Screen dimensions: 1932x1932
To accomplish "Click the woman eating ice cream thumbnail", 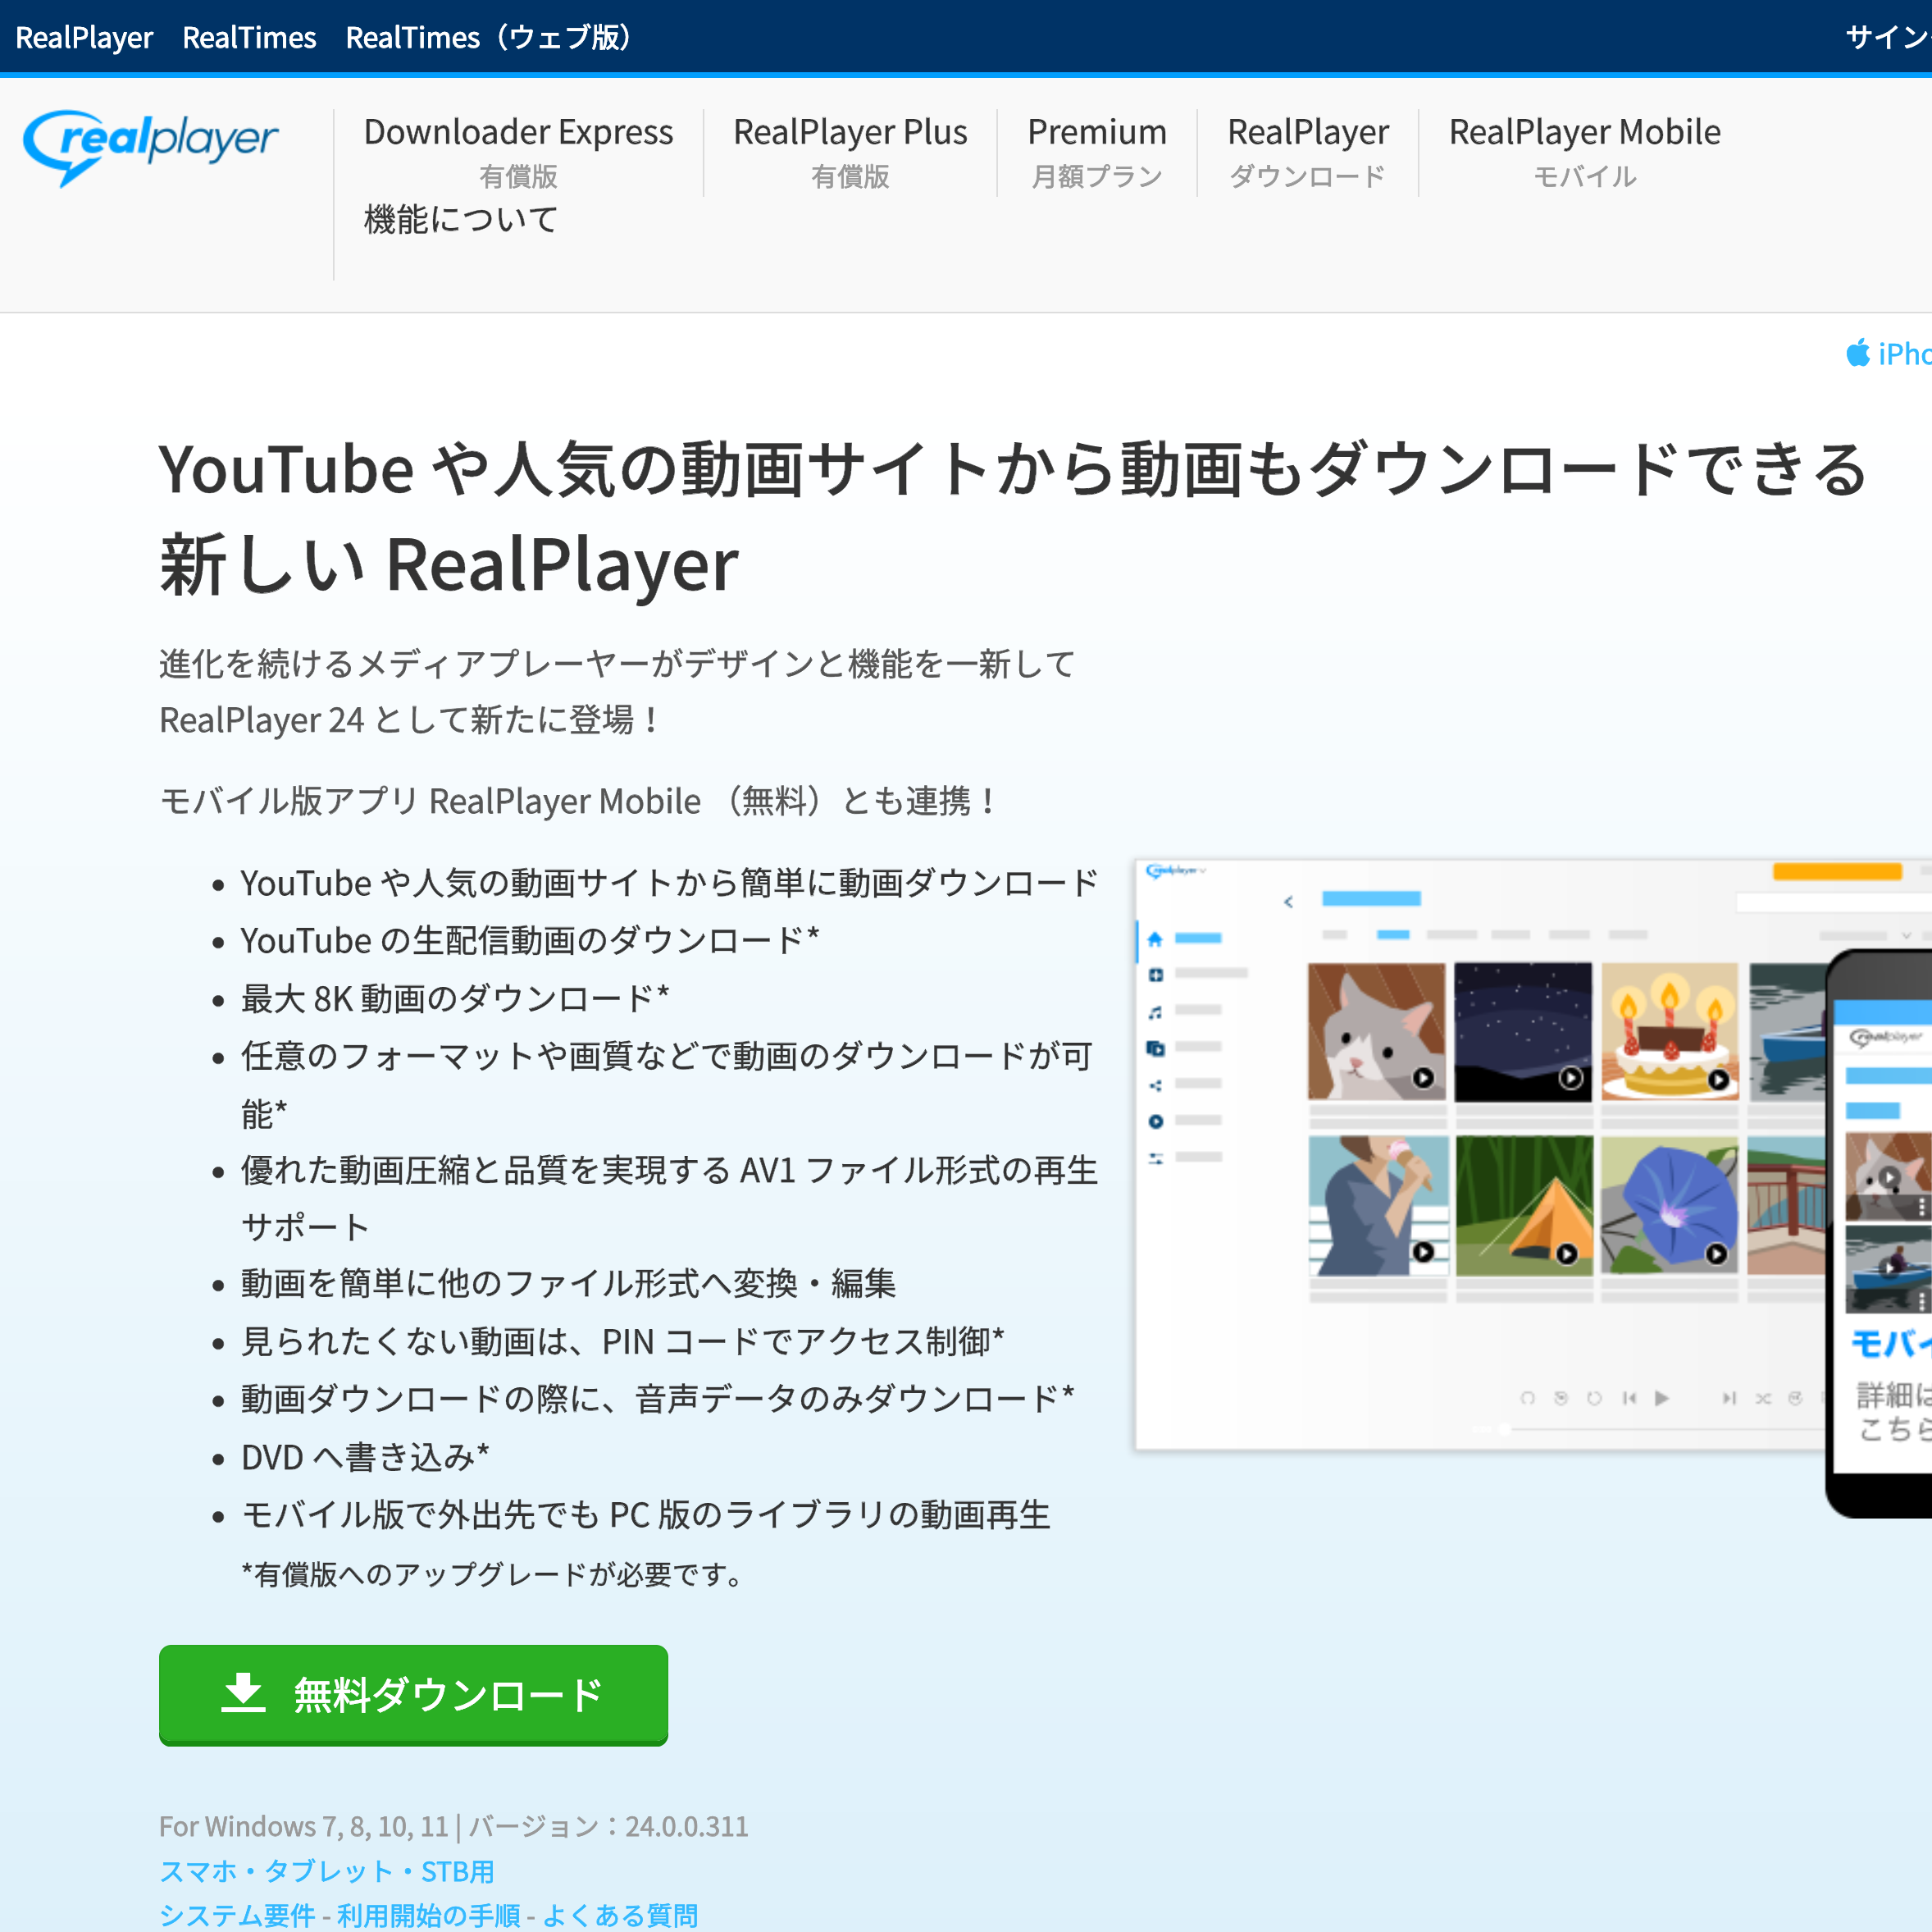I will click(x=1378, y=1204).
